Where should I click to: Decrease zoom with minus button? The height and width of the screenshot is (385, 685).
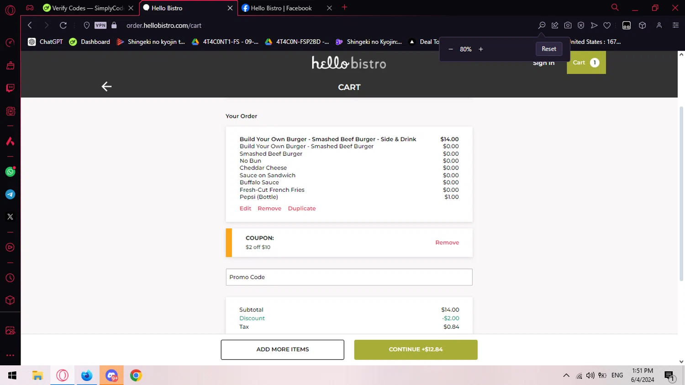point(451,49)
